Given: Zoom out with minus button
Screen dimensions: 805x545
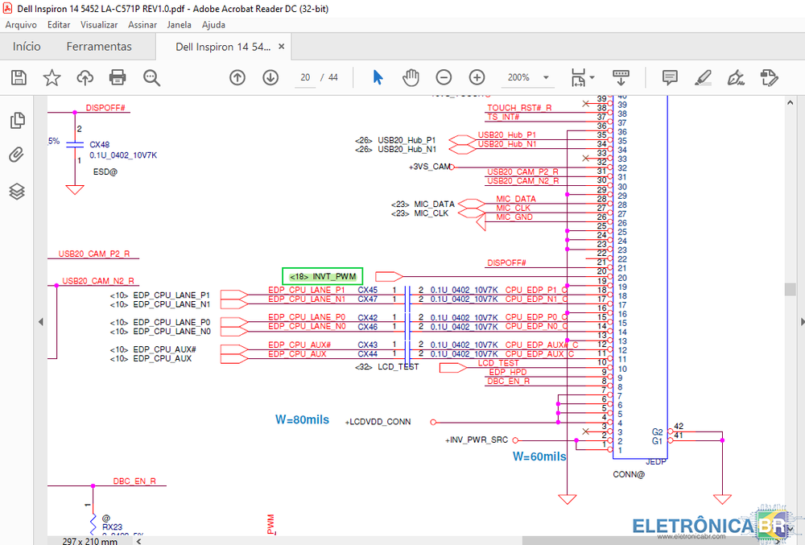Looking at the screenshot, I should click(444, 77).
